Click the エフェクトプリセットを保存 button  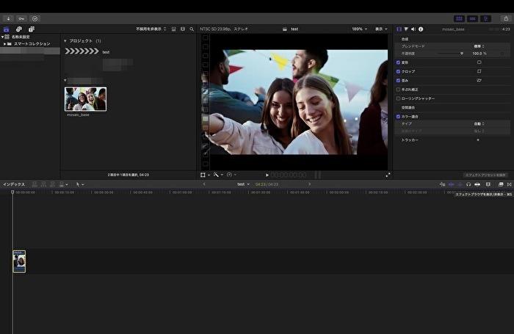485,175
